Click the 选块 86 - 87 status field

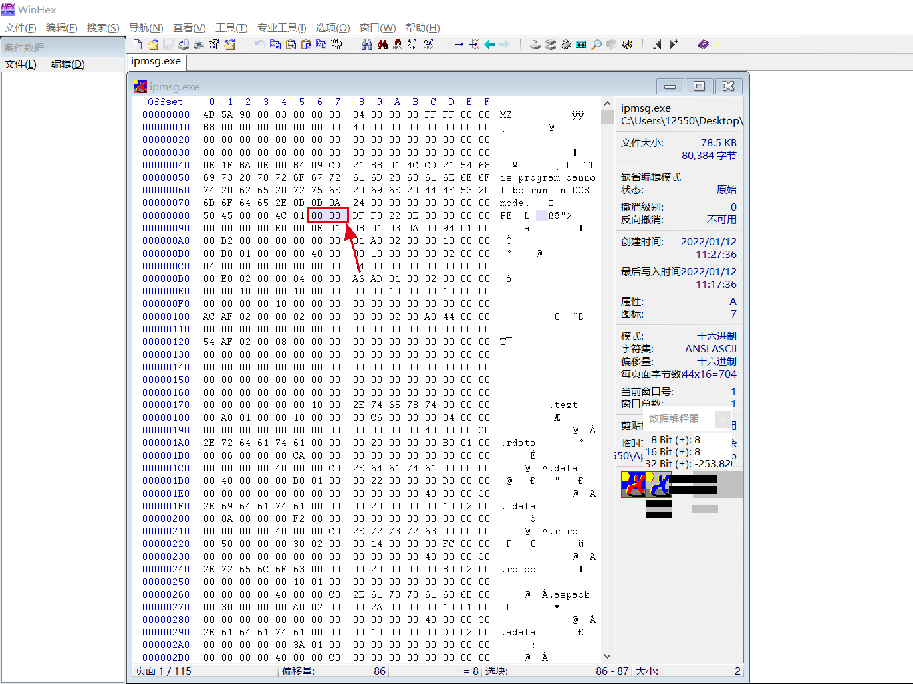[557, 671]
